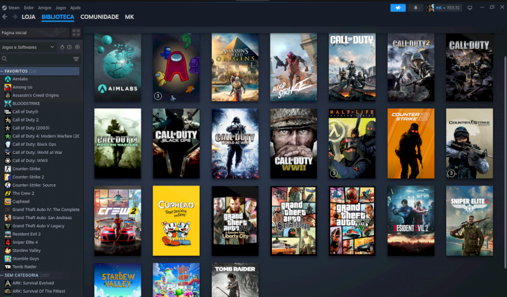507x297 pixels.
Task: Open the Ajuda menu
Action: pyautogui.click(x=75, y=8)
